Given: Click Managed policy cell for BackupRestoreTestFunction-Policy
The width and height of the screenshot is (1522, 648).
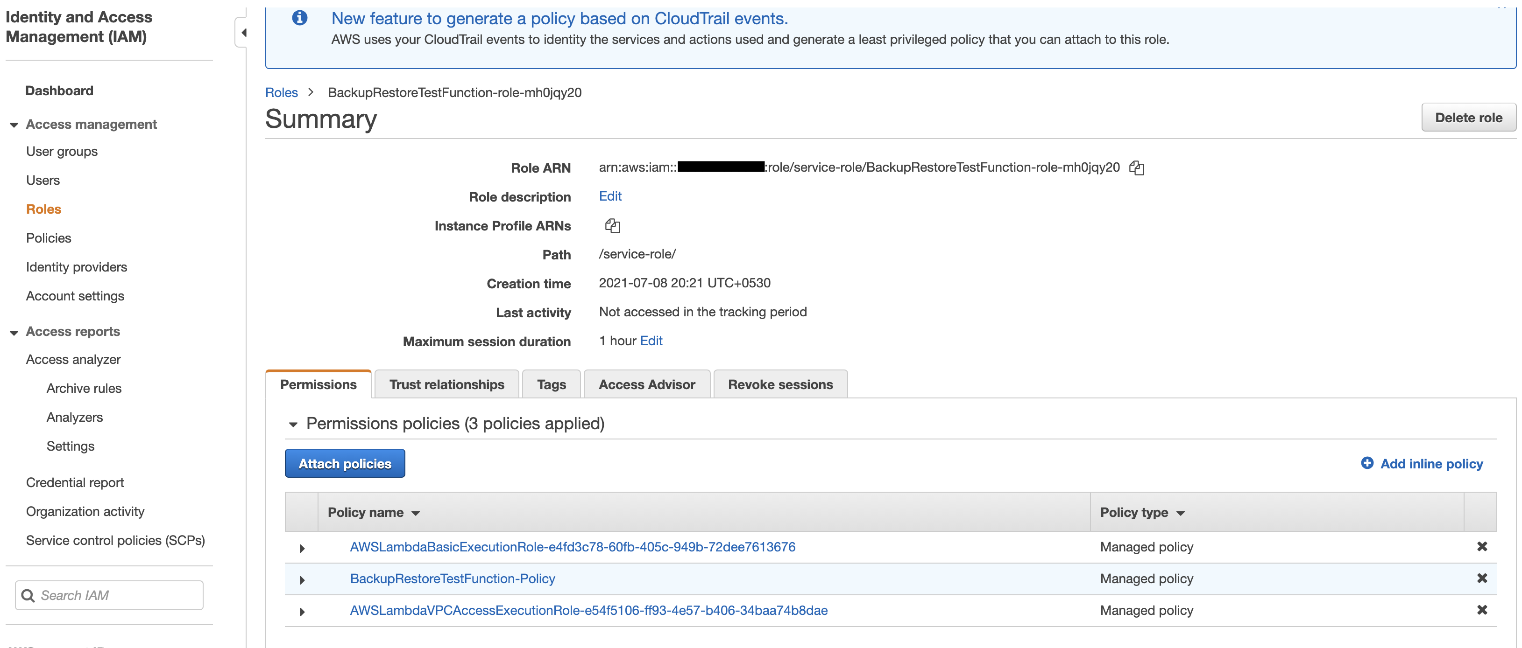Looking at the screenshot, I should click(1146, 578).
